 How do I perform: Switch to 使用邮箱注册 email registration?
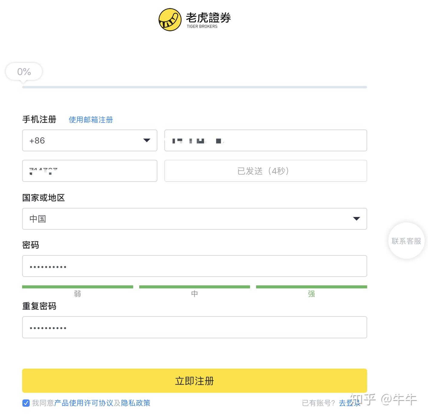click(91, 120)
